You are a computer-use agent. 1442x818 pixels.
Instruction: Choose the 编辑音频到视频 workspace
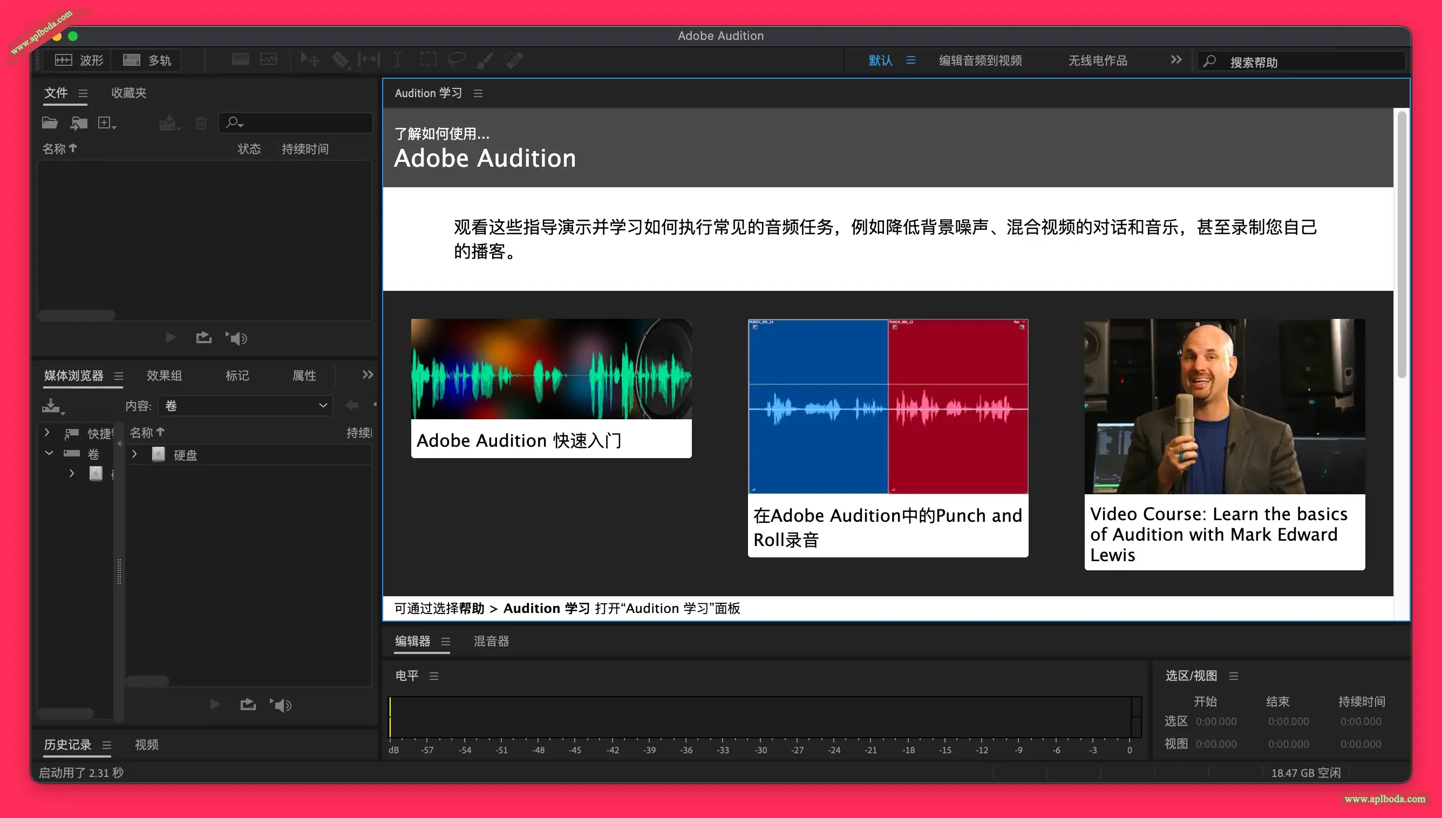(980, 60)
